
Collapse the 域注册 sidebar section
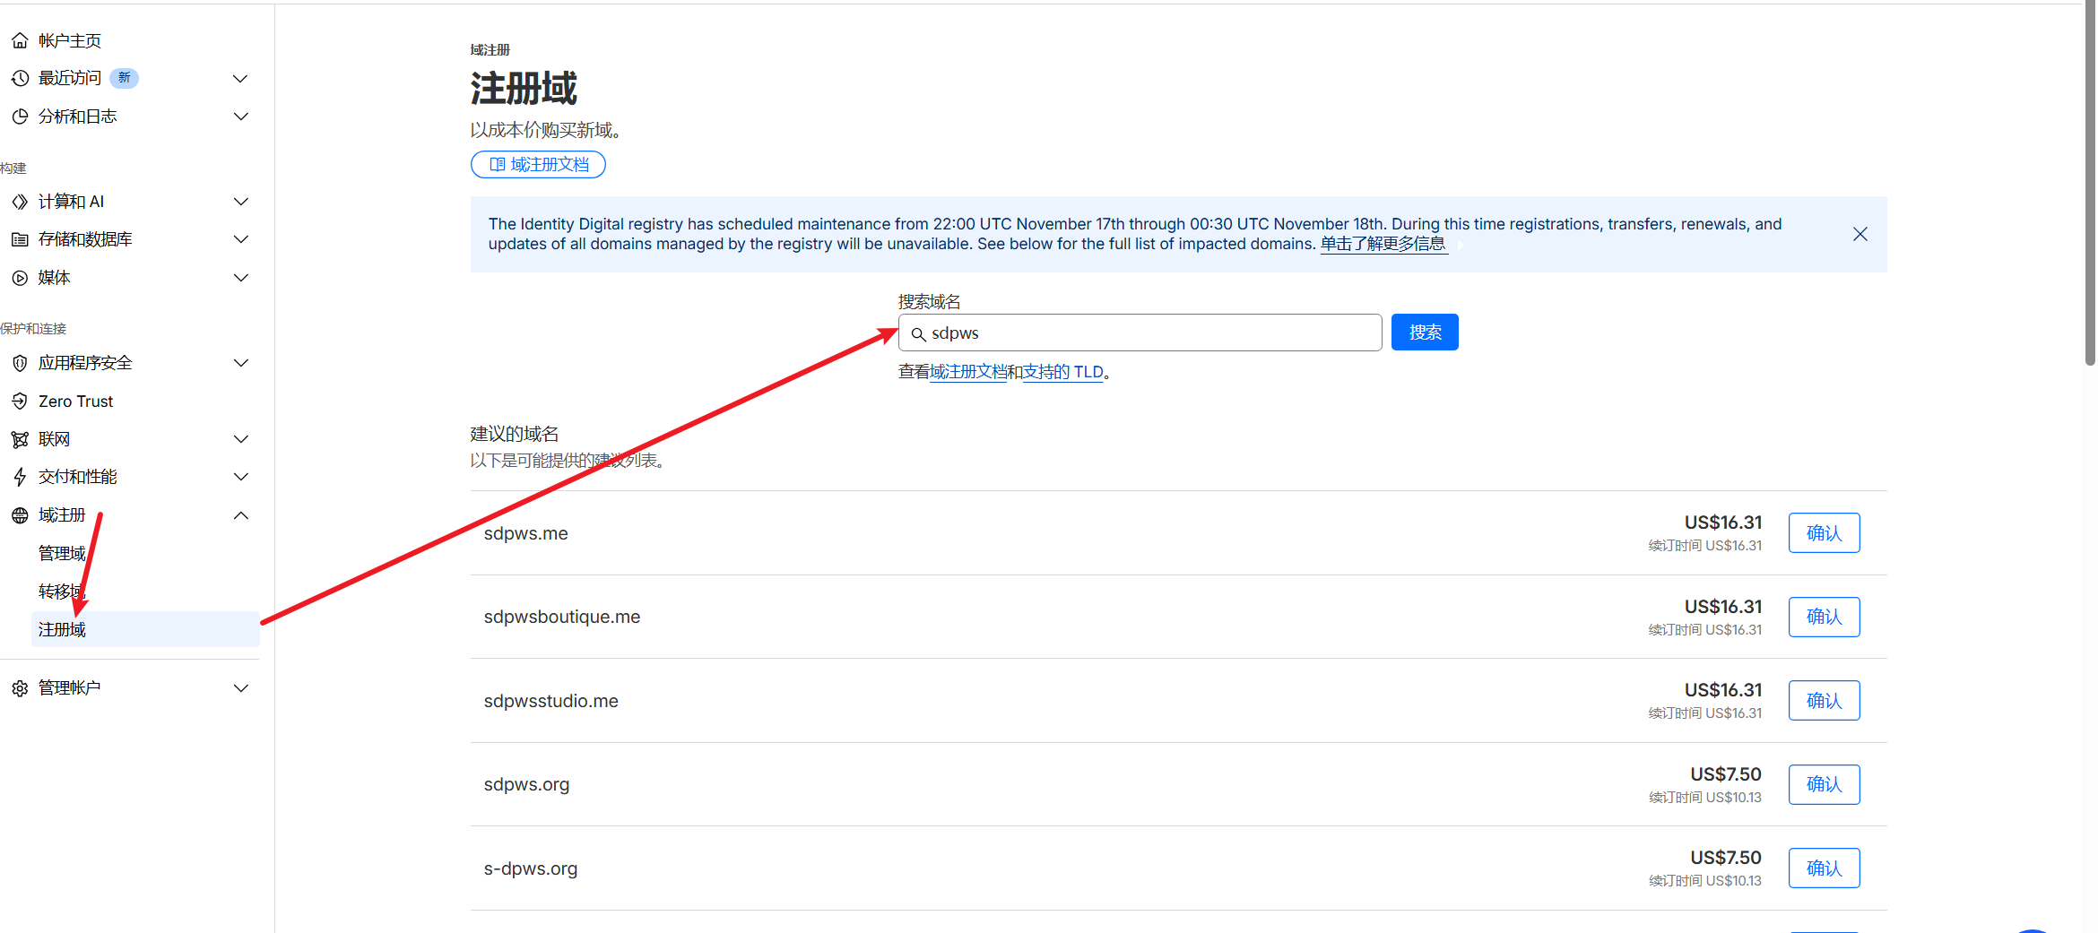(x=240, y=515)
